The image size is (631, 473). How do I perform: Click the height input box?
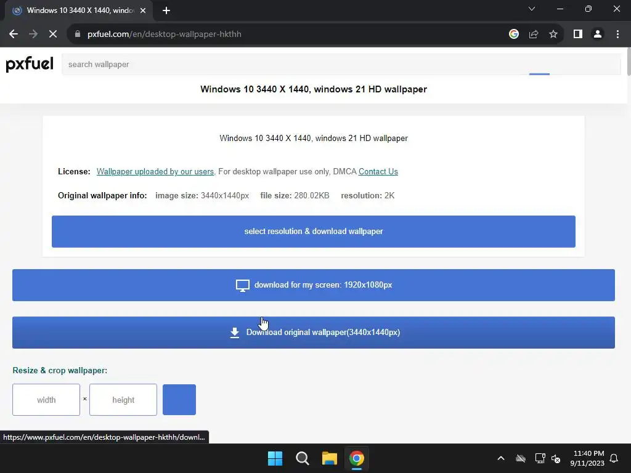point(123,400)
